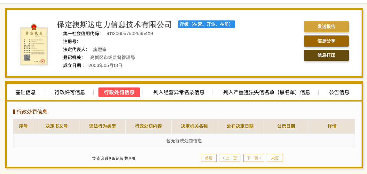Click the 信息分享 button

(x=326, y=41)
